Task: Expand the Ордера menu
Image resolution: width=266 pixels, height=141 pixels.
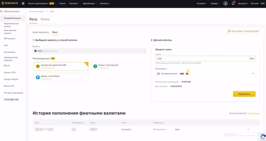Action: pos(215,3)
